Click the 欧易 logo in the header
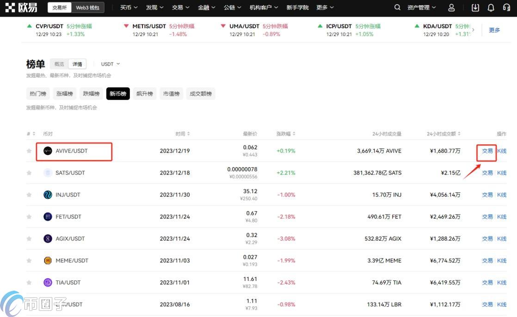The image size is (517, 317). [x=21, y=7]
